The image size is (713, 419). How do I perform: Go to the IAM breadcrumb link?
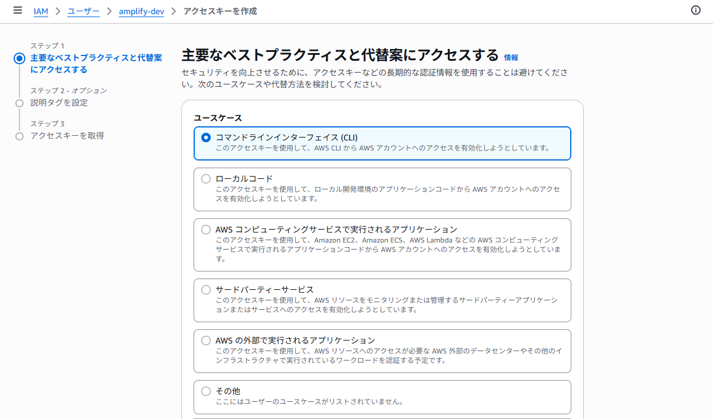(x=41, y=11)
